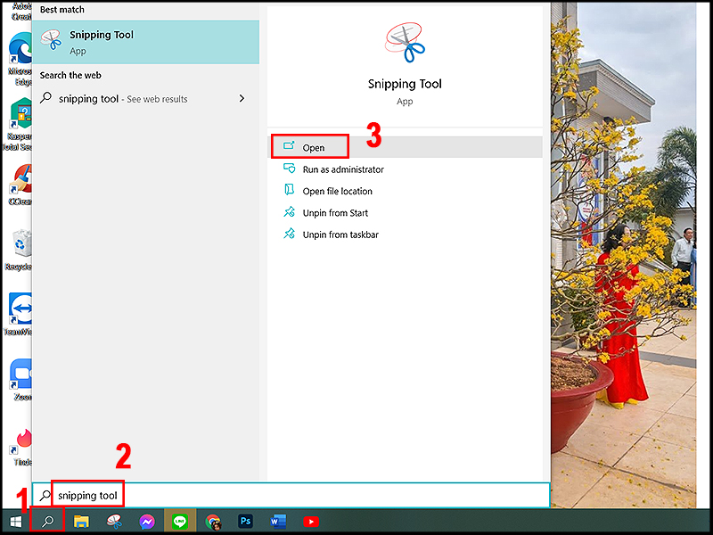
Task: Expand the snipping tool web results chevron
Action: point(242,99)
